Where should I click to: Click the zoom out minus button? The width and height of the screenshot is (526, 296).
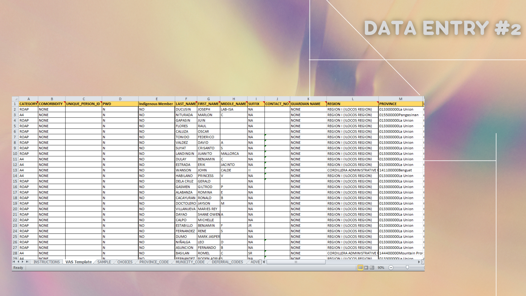click(391, 267)
